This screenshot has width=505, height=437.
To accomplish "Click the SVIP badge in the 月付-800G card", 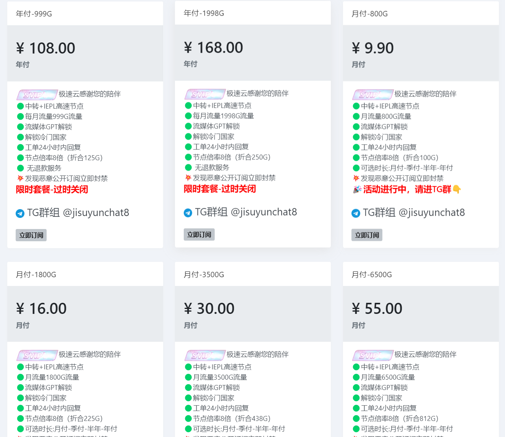I will pos(372,94).
